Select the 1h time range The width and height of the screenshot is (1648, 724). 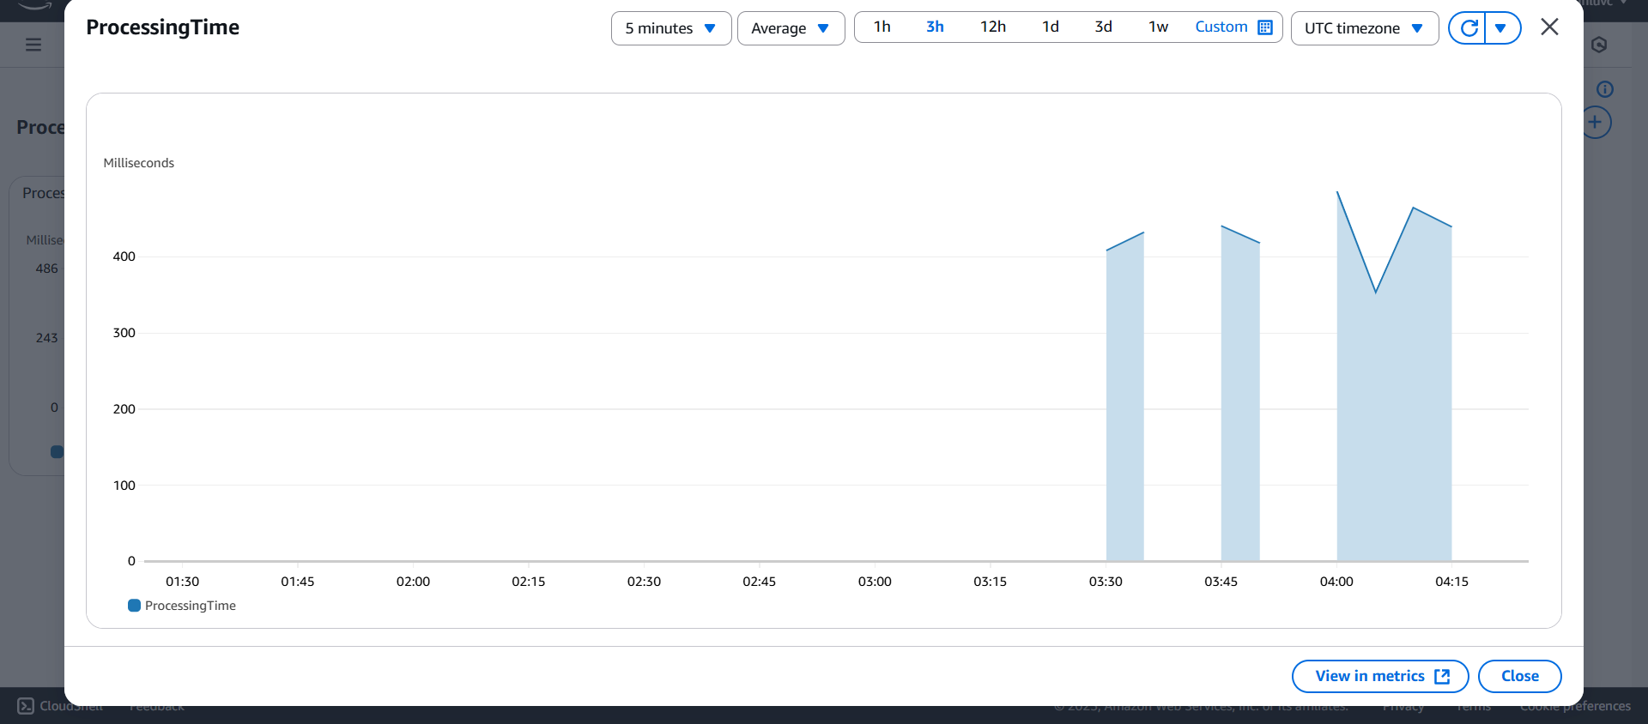pos(882,27)
